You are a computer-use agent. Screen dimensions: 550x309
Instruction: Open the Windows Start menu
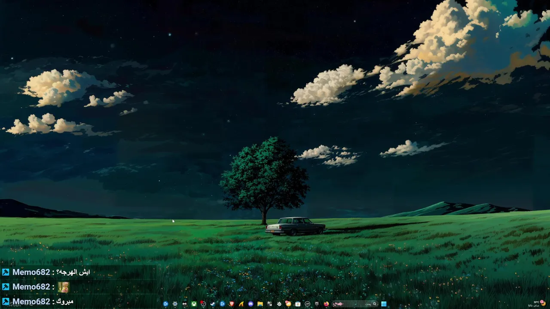(384, 304)
